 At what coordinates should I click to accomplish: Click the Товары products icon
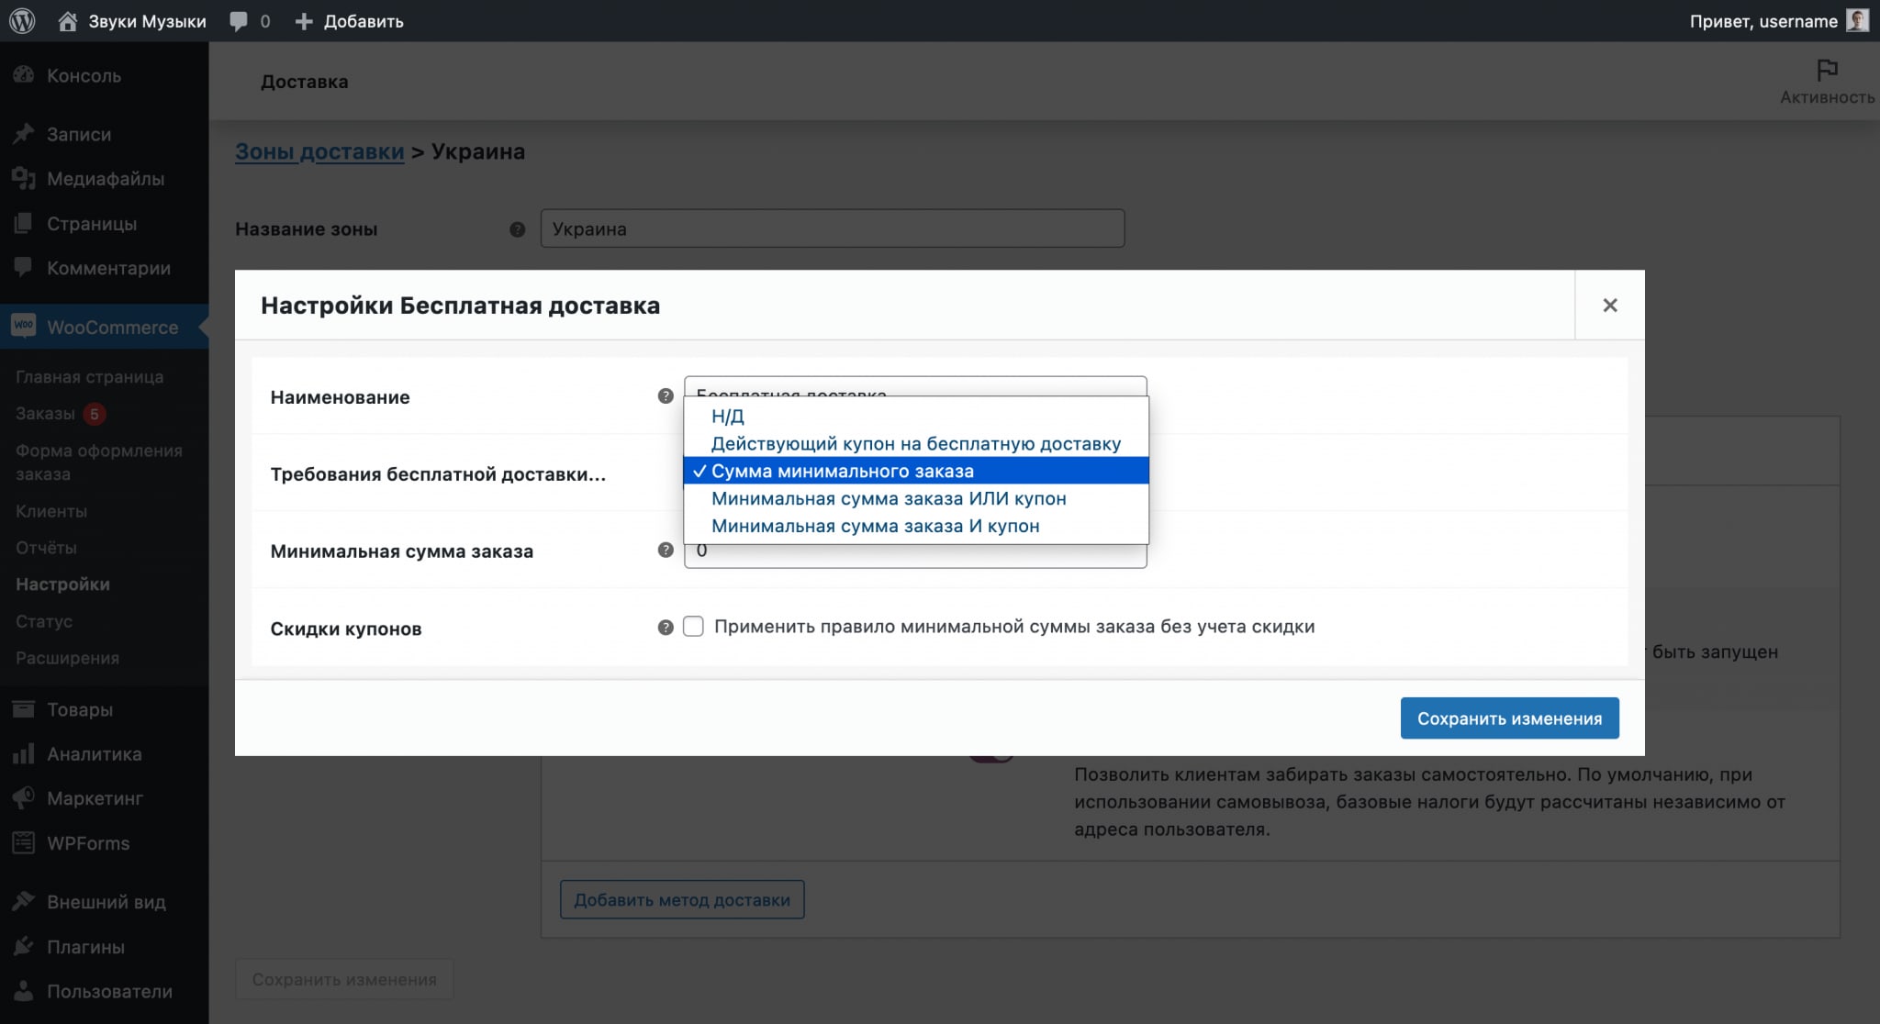pyautogui.click(x=24, y=709)
